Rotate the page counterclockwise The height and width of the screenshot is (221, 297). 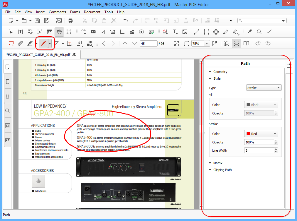(x=257, y=43)
